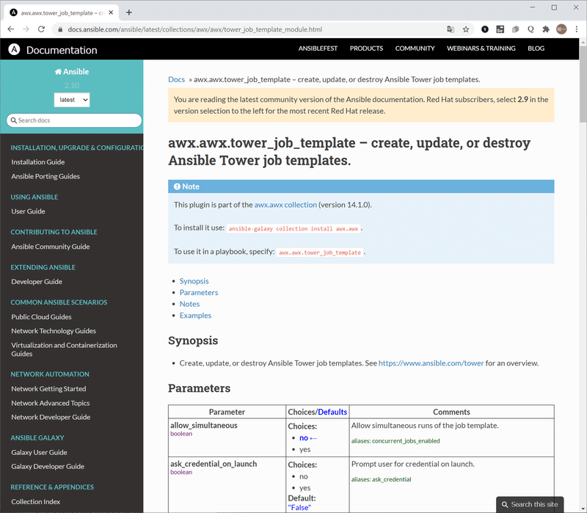Jump to Synopsis via its link
This screenshot has height=513, width=587.
[194, 280]
